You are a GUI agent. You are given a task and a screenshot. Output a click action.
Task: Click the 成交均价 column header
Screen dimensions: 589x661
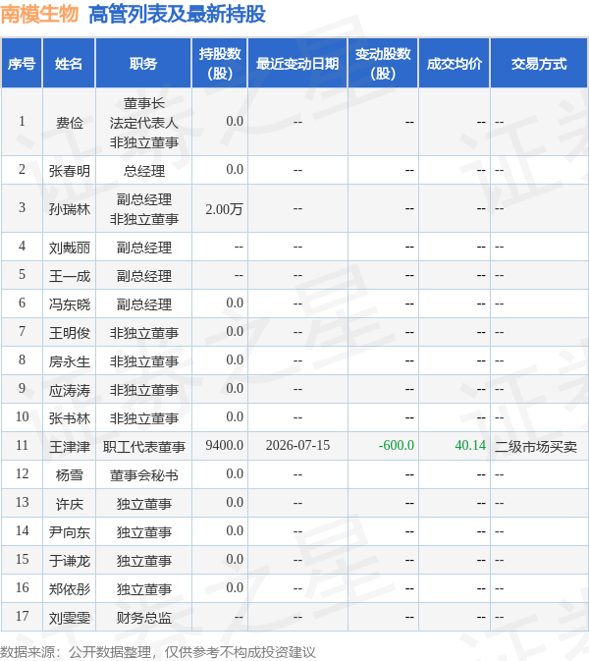click(x=455, y=64)
